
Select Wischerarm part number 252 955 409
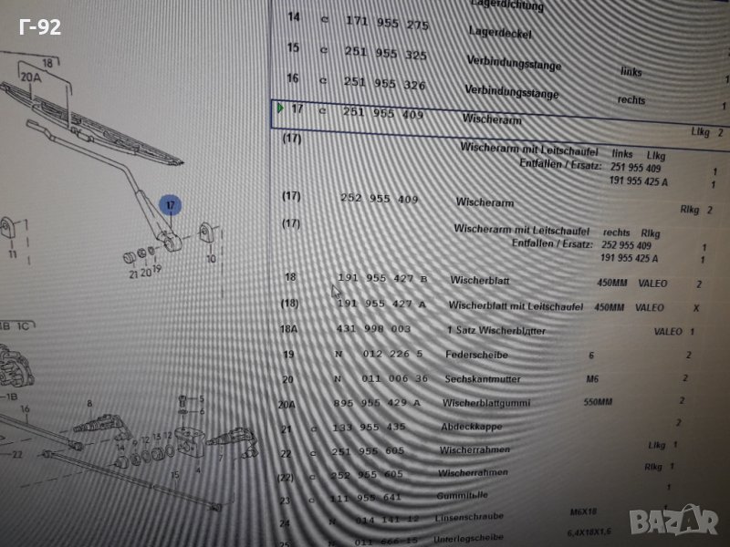click(379, 200)
